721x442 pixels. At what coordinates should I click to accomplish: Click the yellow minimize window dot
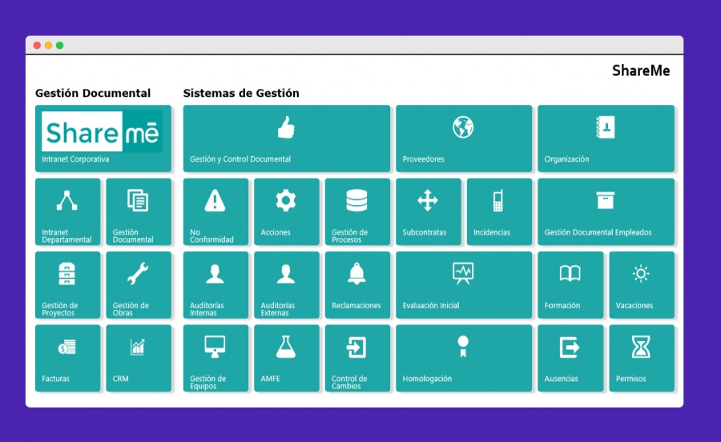(x=48, y=46)
